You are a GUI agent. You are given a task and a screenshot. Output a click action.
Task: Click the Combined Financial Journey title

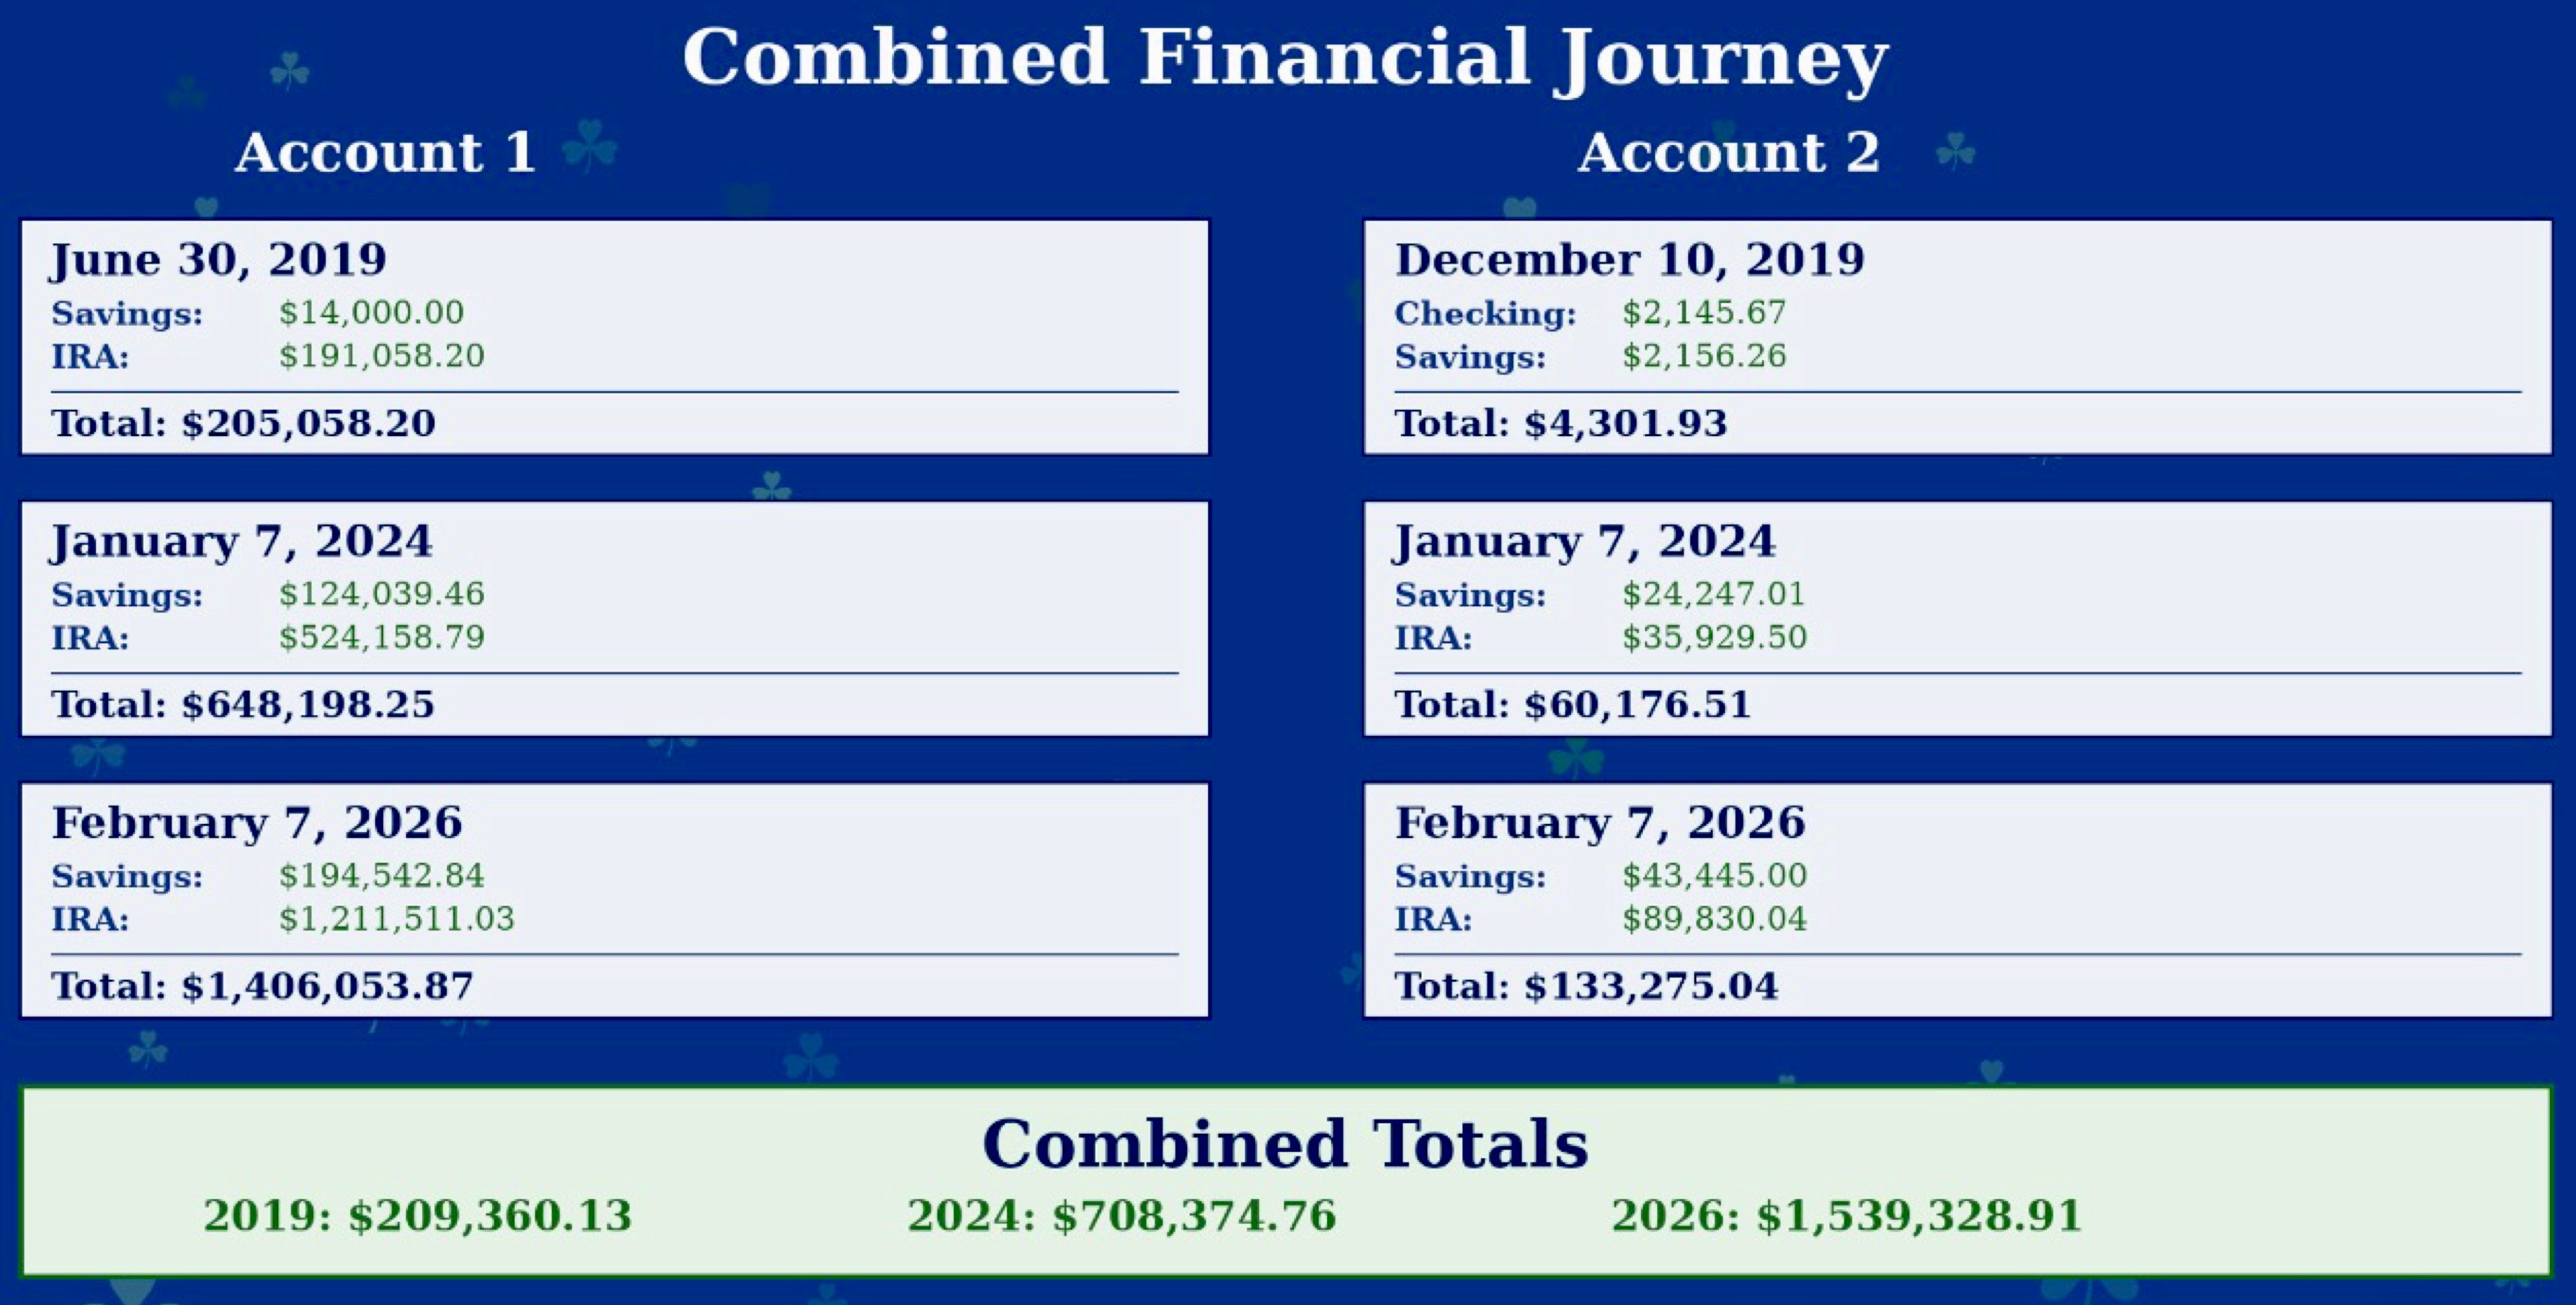click(1286, 57)
